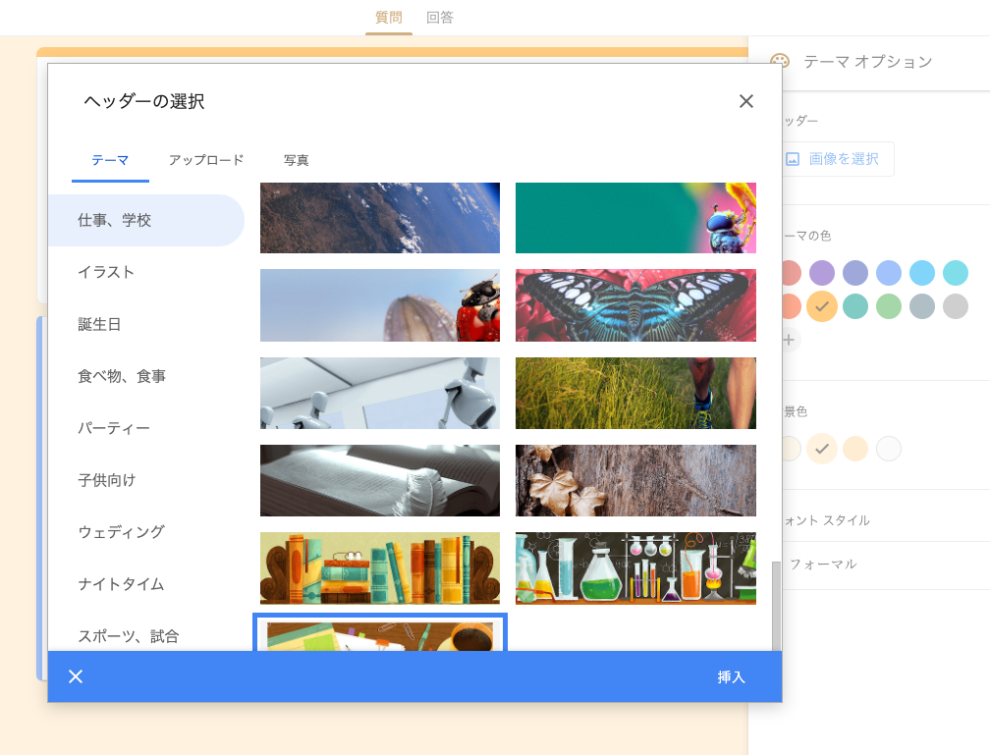
Task: Close the header selection dialog with X
Action: [x=745, y=101]
